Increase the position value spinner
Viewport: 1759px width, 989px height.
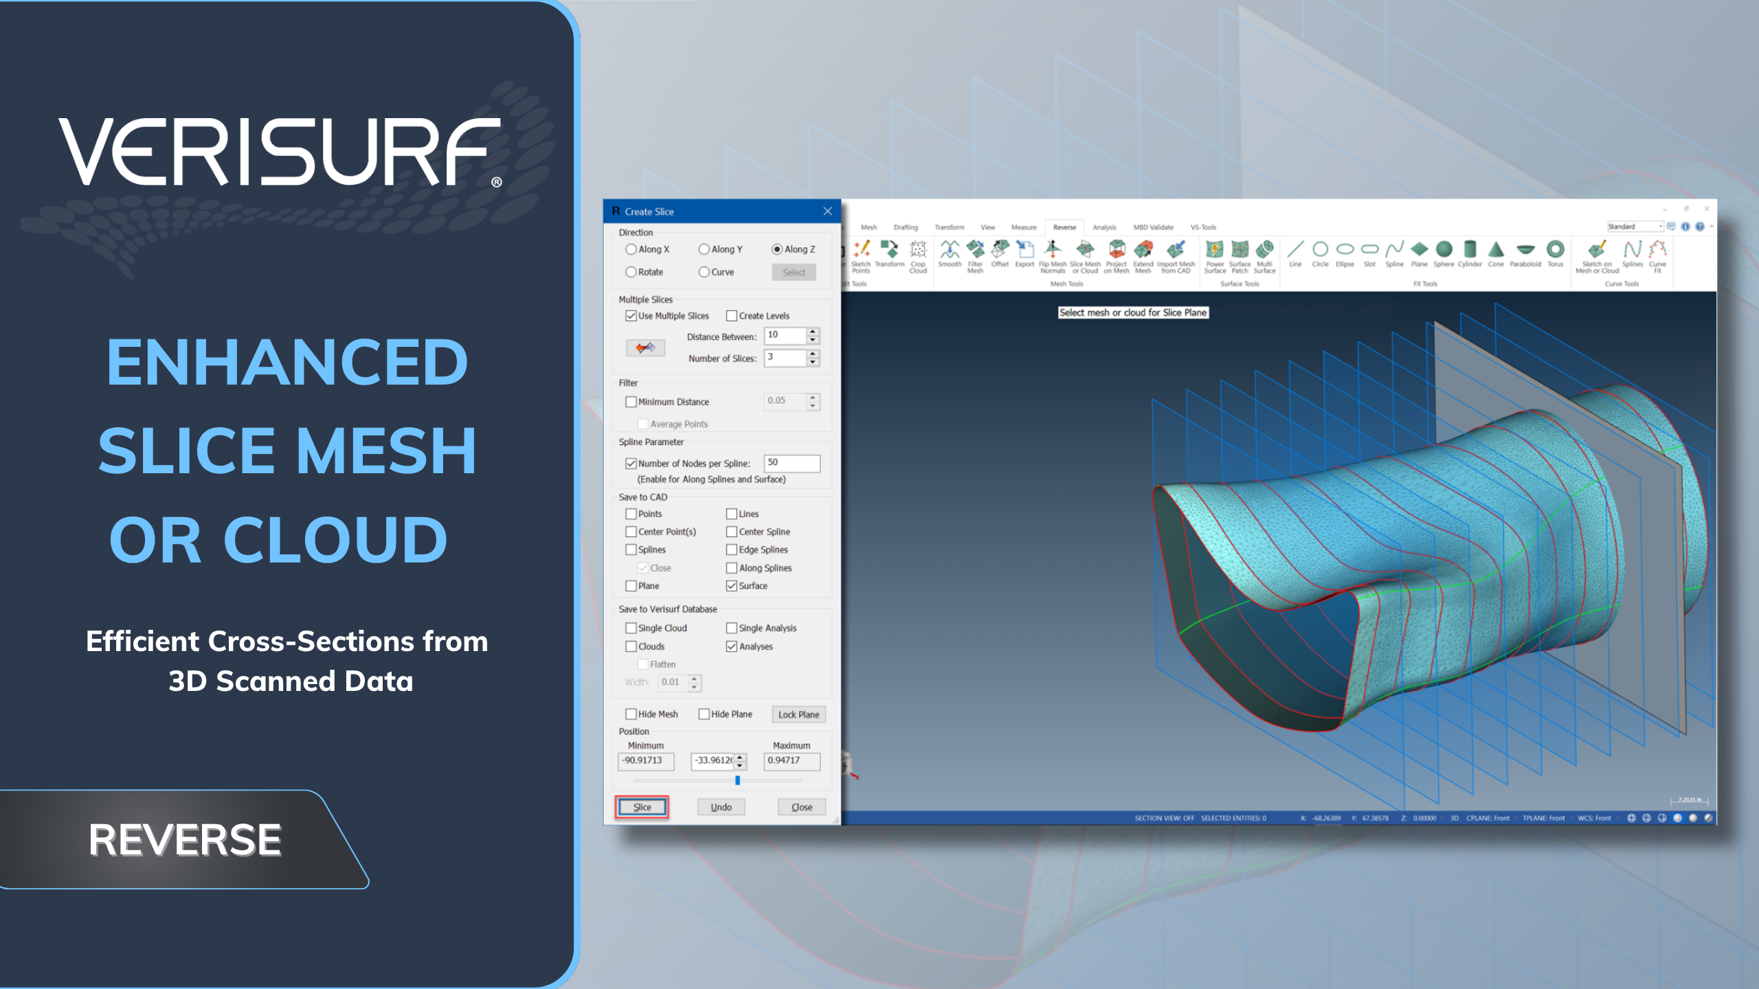pos(740,757)
